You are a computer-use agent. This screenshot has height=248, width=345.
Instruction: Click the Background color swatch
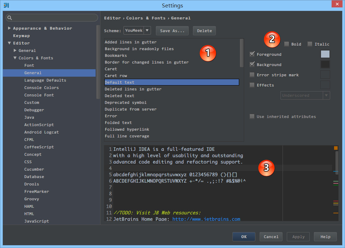point(325,64)
